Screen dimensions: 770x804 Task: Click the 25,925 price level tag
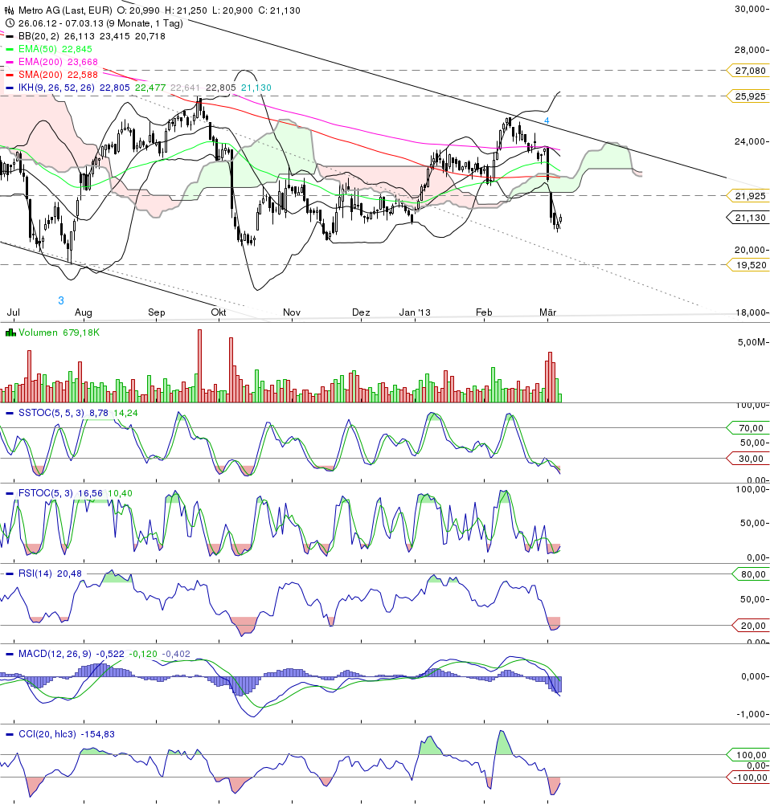tap(749, 96)
